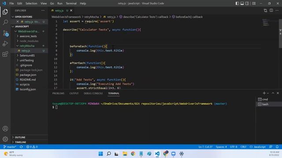Open the feedback icon in status bar
The height and width of the screenshot is (158, 282).
point(271,147)
